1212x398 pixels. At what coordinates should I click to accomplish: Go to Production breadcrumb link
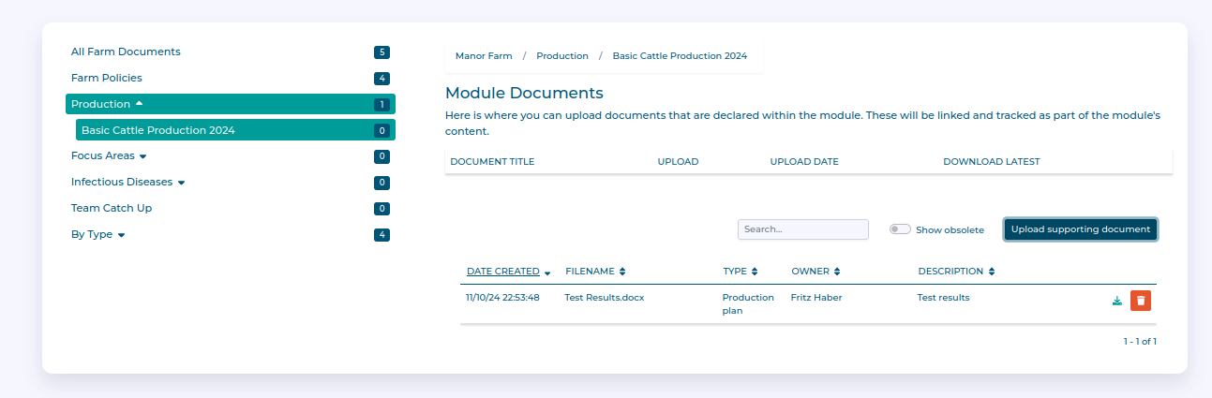pyautogui.click(x=562, y=56)
